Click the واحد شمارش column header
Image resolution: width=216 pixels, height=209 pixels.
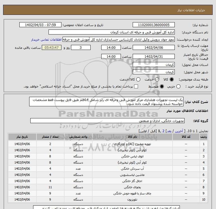(x=78, y=137)
